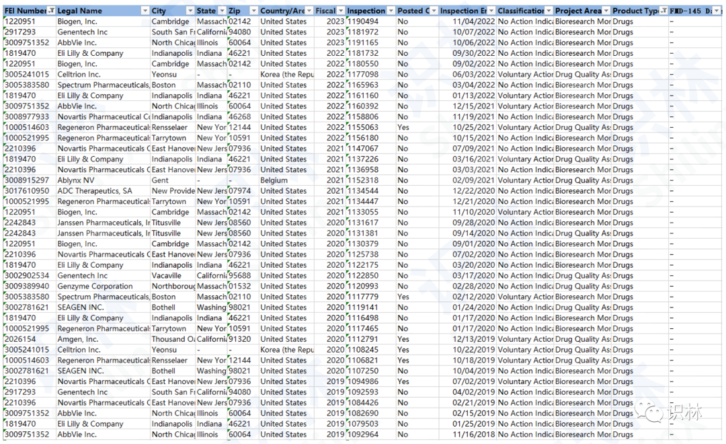Select the Belgium country cell
This screenshot has height=444, width=726.
tap(286, 180)
